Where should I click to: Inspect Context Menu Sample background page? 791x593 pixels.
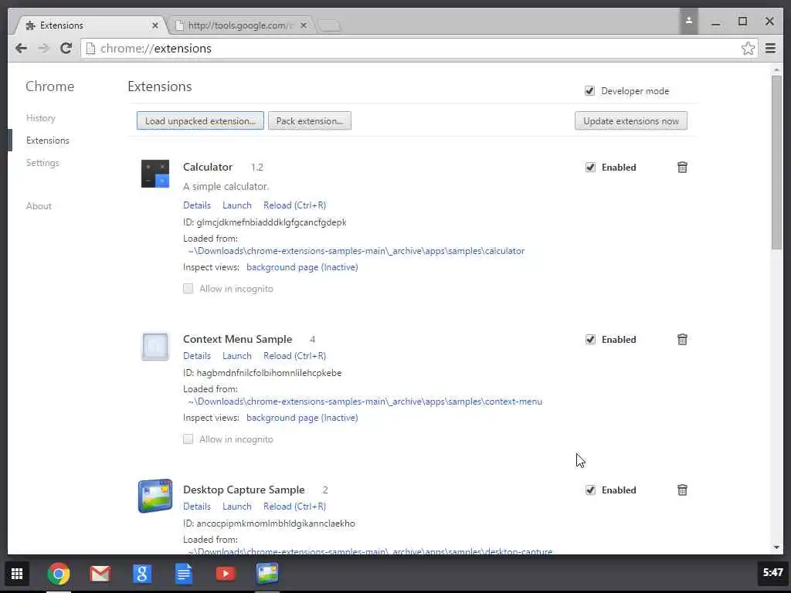point(302,418)
